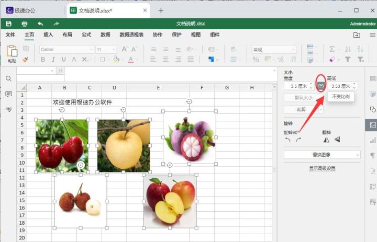
Task: Toggle the constant proportions lock
Action: pos(321,86)
